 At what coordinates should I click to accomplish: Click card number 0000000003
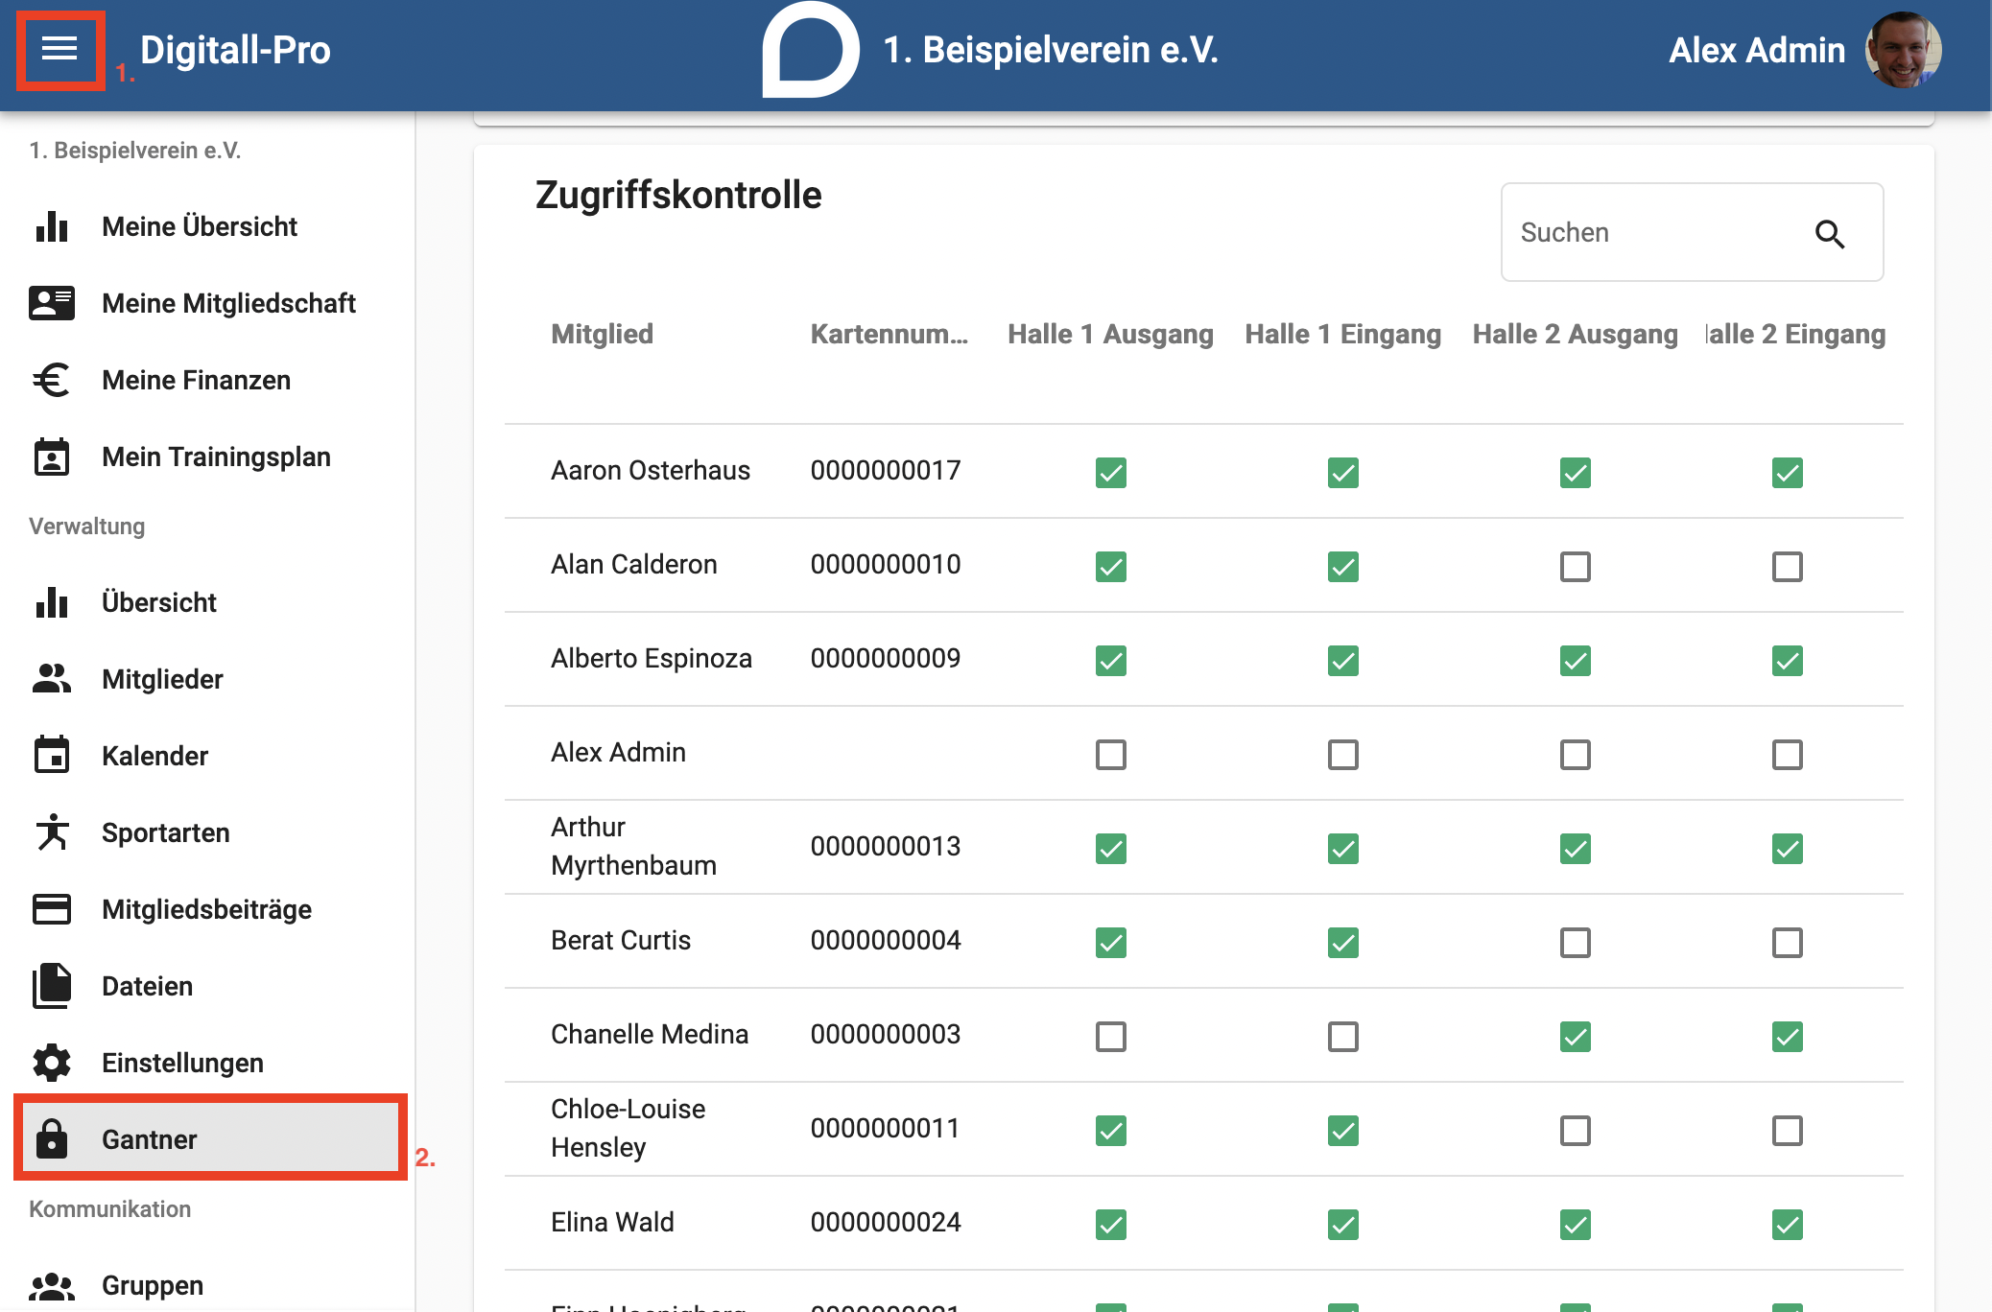(x=886, y=1034)
